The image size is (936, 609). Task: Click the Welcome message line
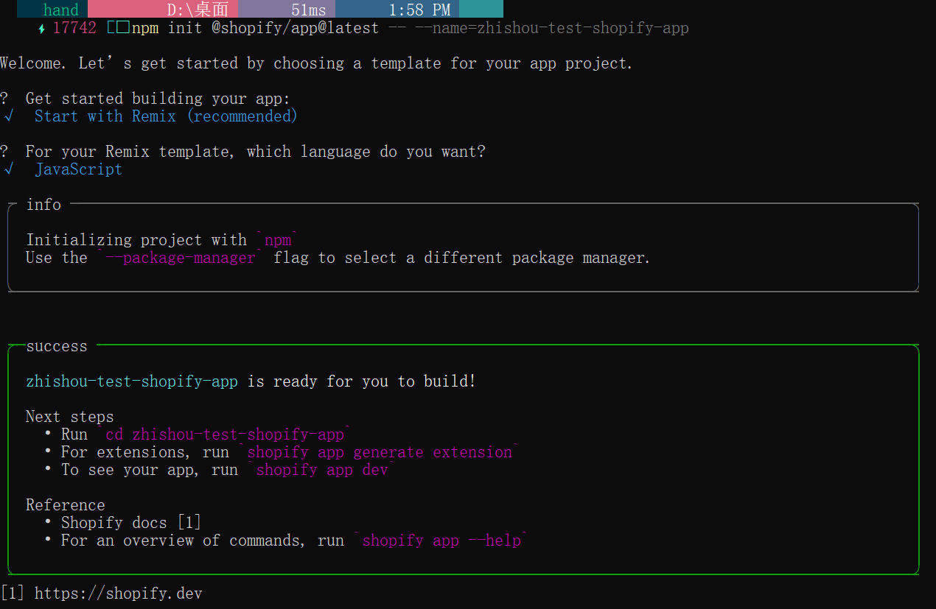click(316, 63)
